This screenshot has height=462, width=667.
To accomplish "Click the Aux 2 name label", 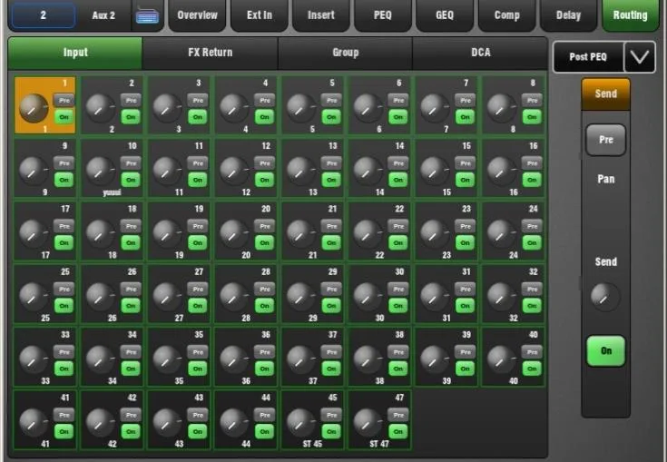I will [103, 15].
